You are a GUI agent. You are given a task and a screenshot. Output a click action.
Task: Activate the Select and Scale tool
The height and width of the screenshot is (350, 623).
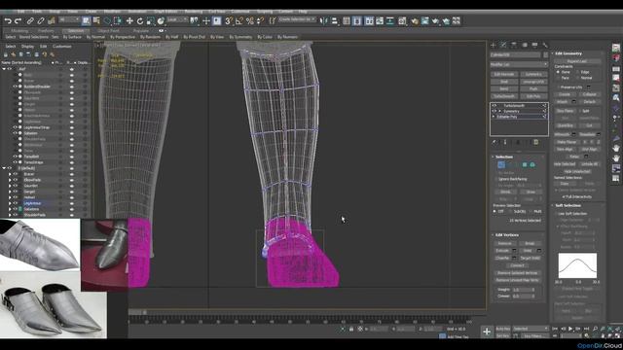click(150, 21)
